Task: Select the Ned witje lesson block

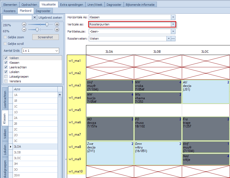Action: (x=206, y=159)
